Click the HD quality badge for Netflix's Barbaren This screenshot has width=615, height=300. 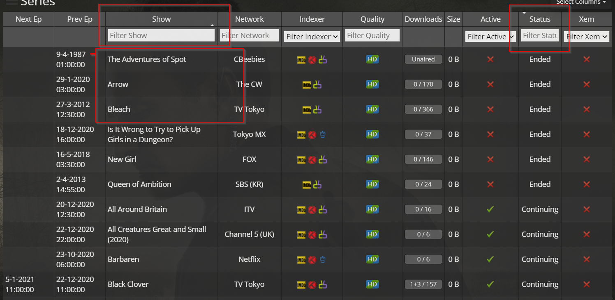372,259
